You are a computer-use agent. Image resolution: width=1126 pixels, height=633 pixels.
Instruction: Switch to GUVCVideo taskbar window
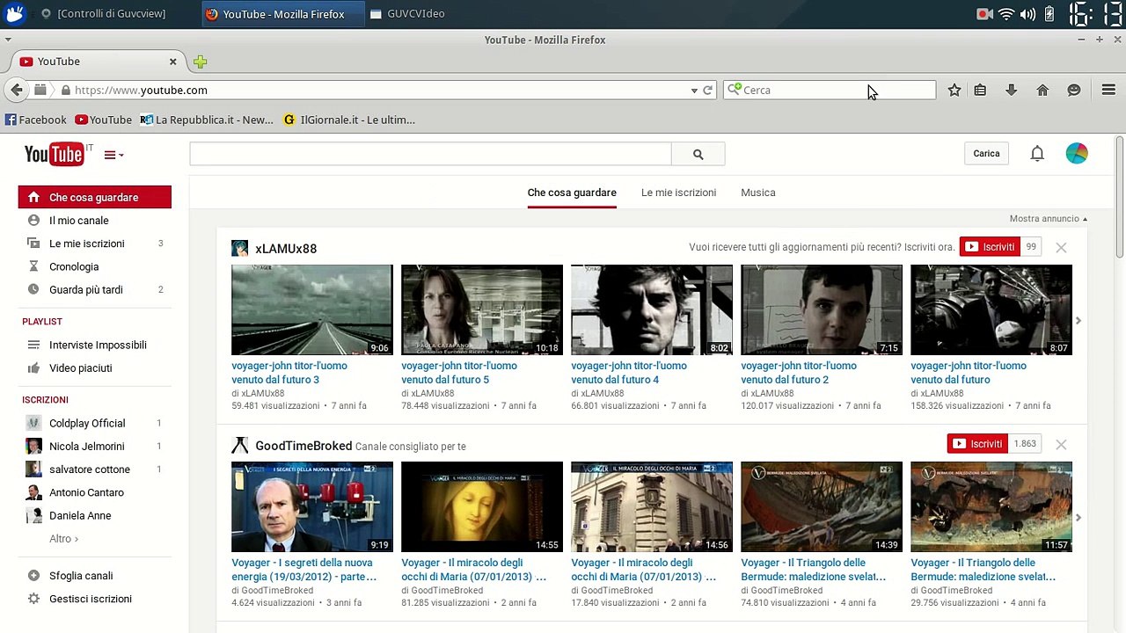point(406,14)
